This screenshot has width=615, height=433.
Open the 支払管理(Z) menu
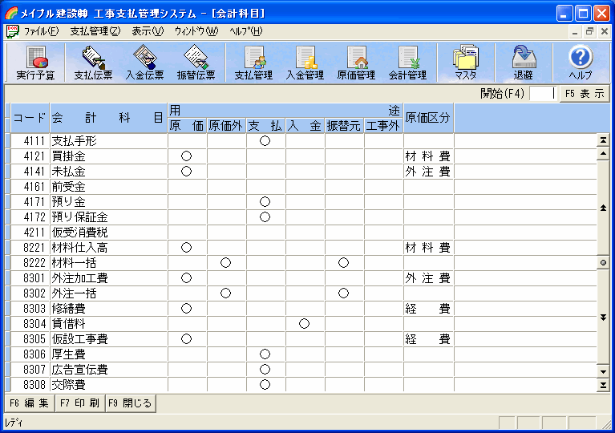point(95,31)
